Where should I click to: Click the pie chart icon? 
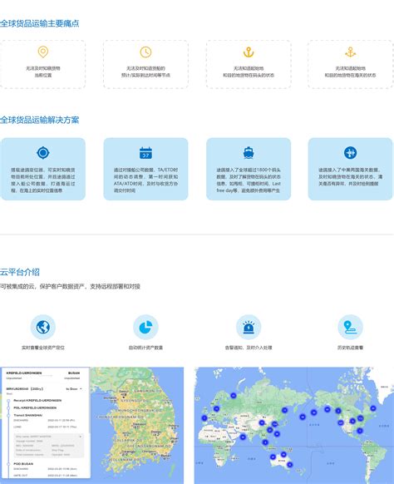coord(145,327)
